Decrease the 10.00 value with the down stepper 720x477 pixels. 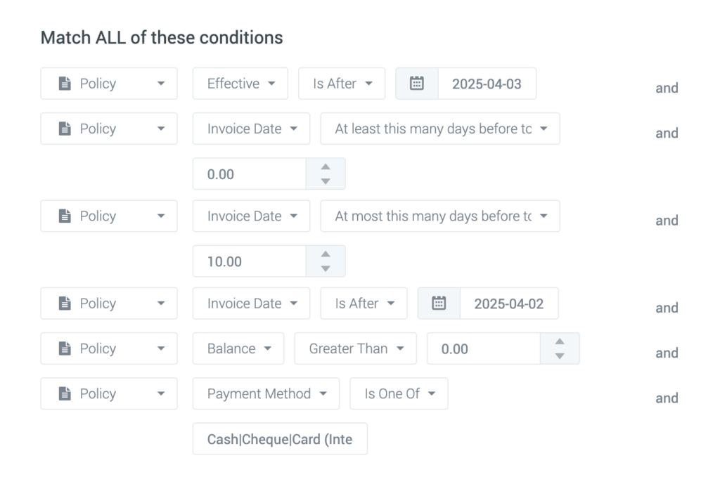click(326, 266)
